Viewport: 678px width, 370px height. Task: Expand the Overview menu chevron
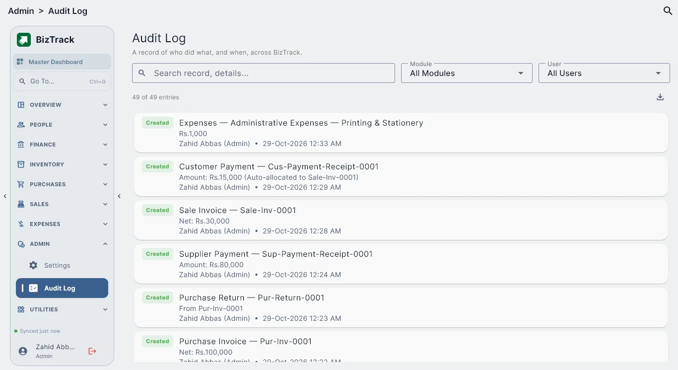(x=105, y=105)
